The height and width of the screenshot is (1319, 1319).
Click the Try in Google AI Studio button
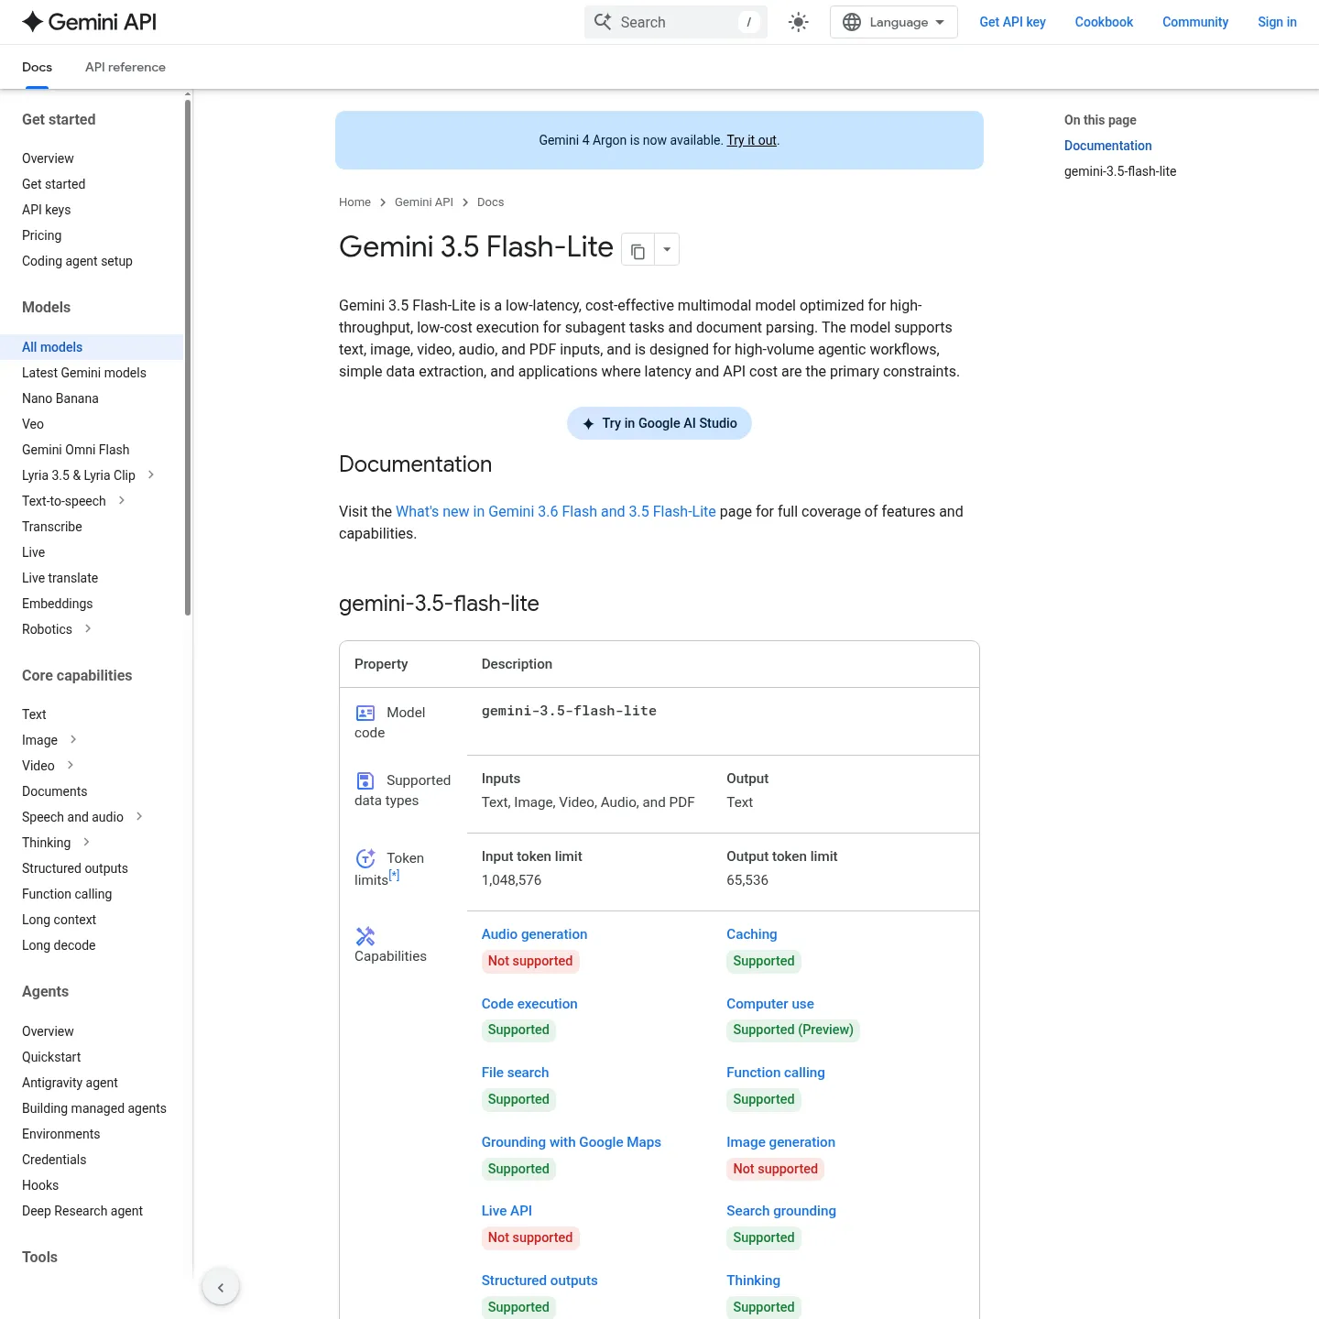659,423
